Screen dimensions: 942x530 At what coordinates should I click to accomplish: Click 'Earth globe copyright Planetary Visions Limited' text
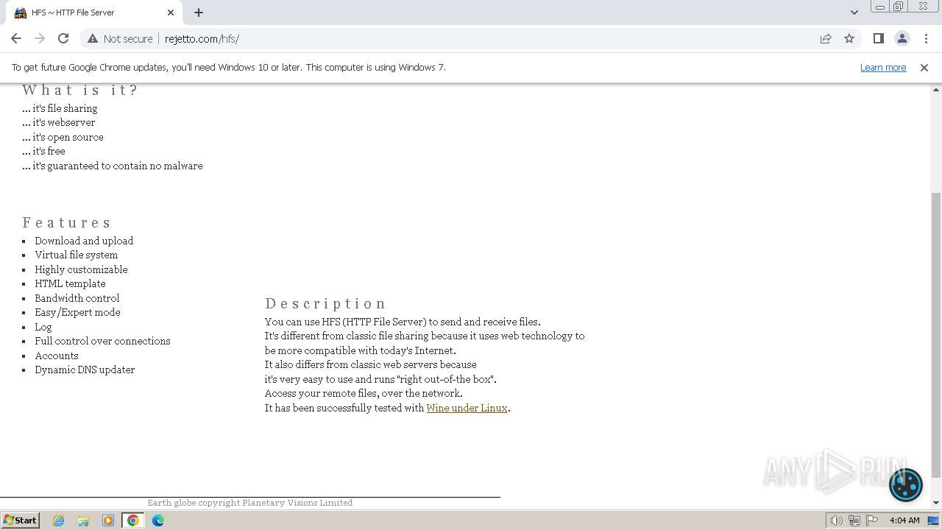(x=249, y=503)
